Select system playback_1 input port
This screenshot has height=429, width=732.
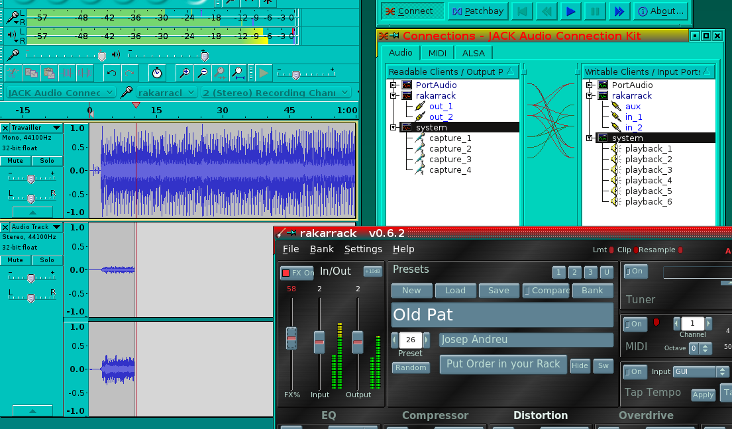[649, 149]
